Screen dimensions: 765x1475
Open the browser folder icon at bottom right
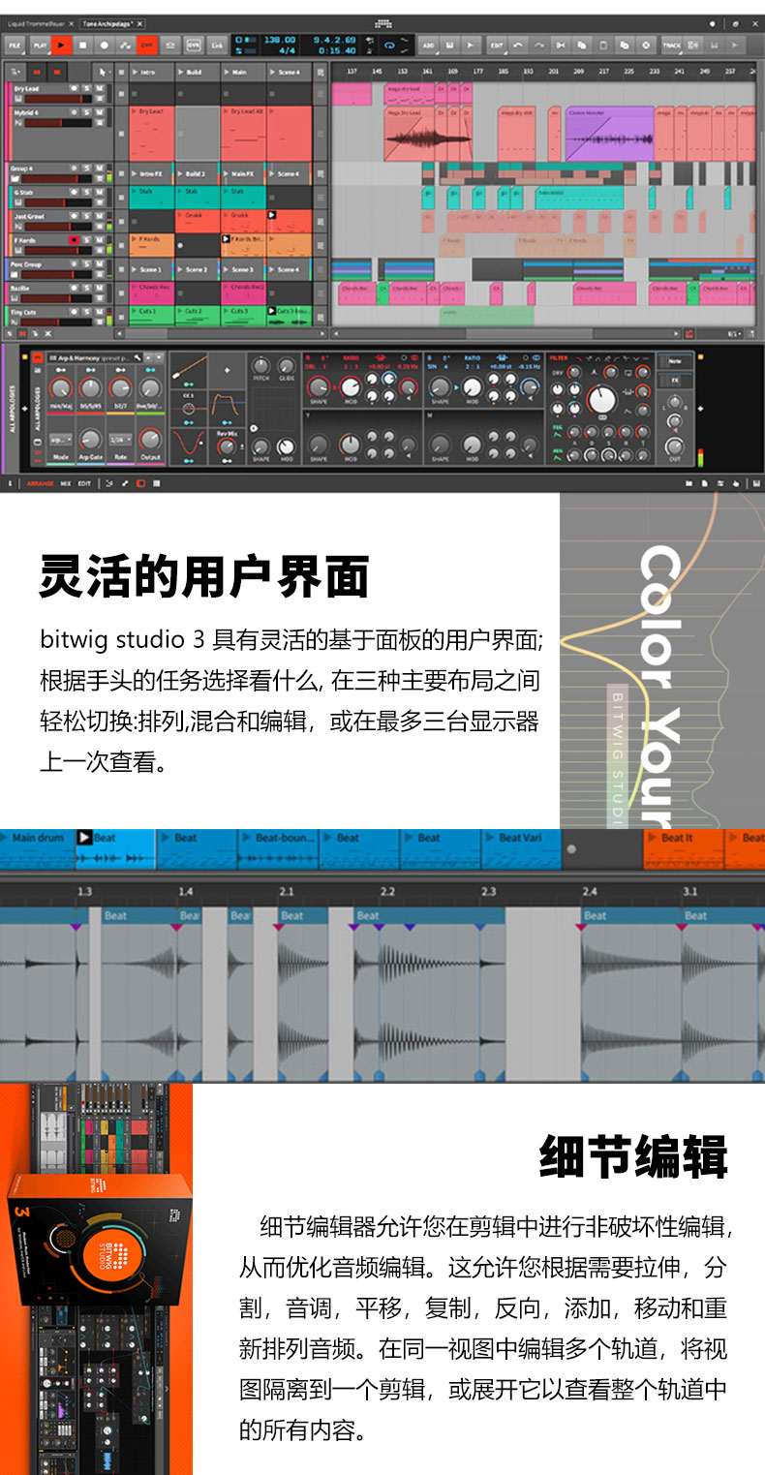click(x=689, y=481)
